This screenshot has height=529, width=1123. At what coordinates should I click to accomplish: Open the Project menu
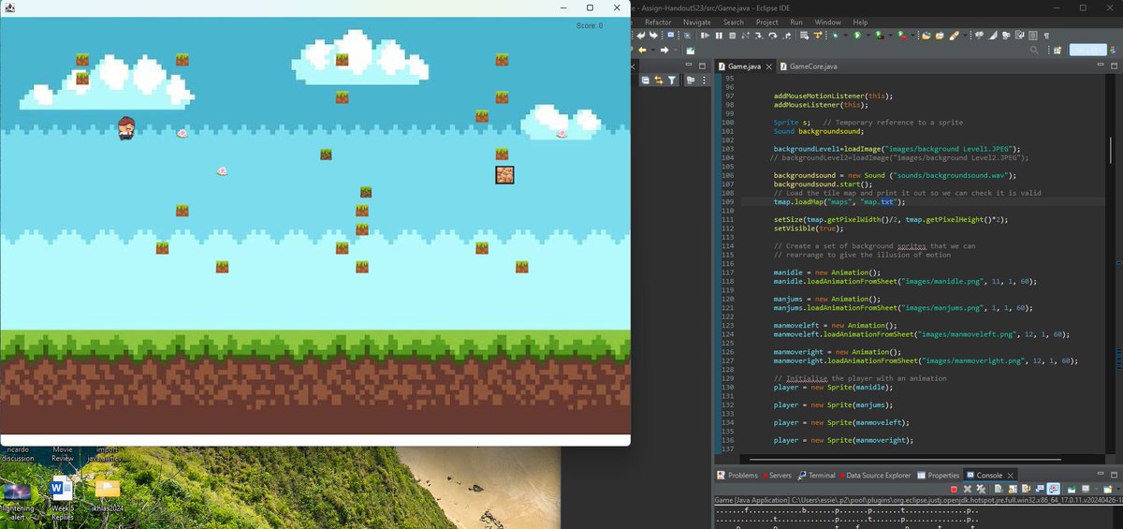click(x=767, y=22)
